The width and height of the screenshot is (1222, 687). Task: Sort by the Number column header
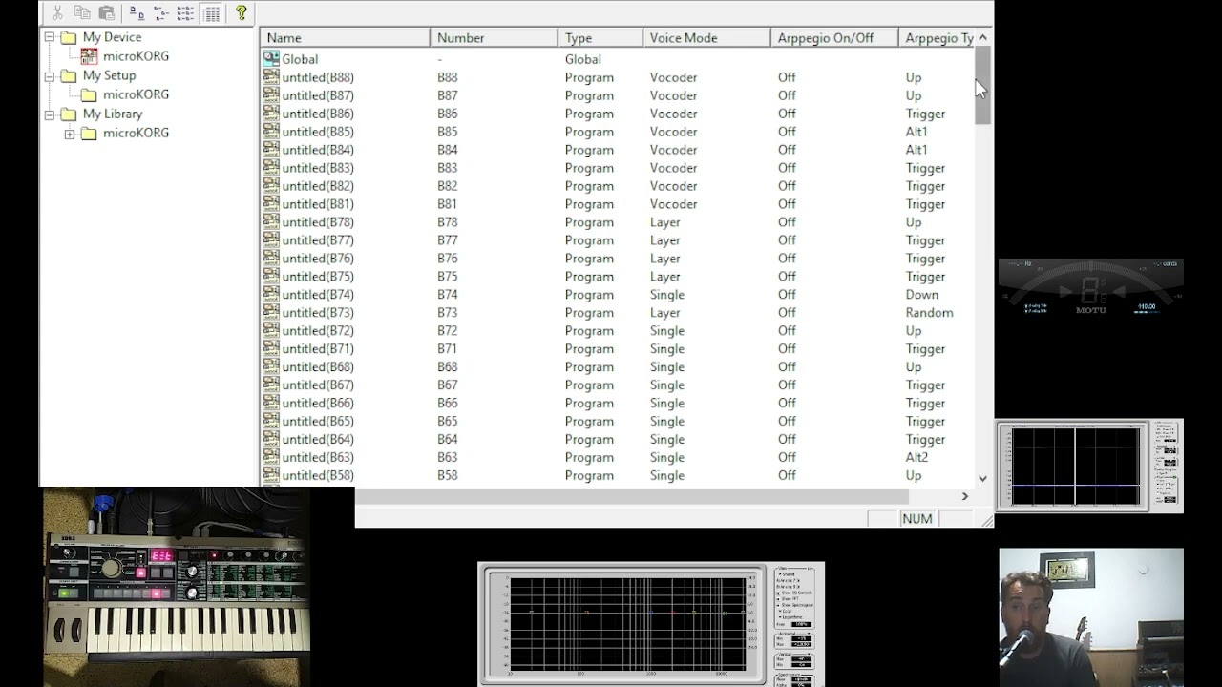click(x=494, y=38)
